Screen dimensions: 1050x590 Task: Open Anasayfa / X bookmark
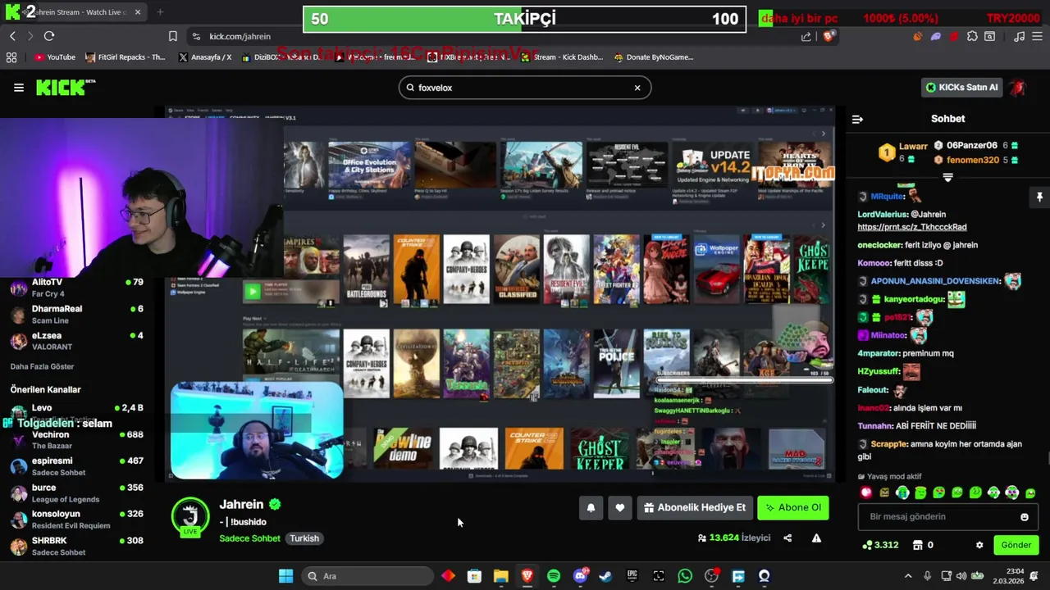(x=205, y=57)
